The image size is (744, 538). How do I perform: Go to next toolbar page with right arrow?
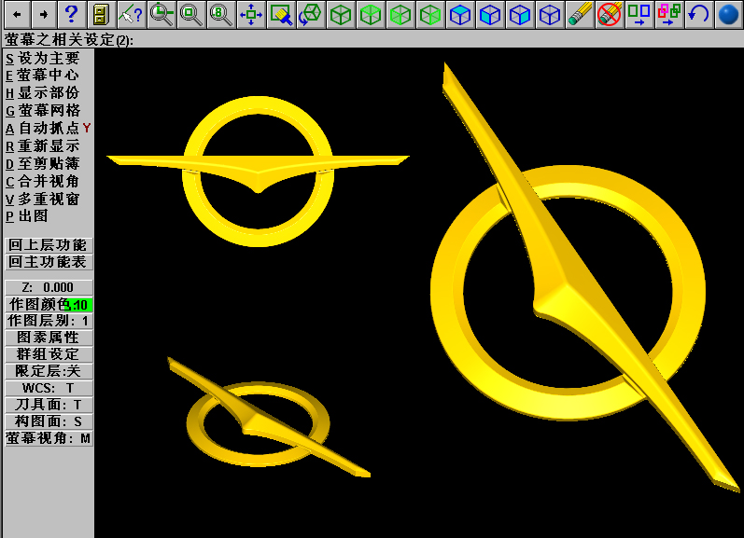click(x=44, y=14)
